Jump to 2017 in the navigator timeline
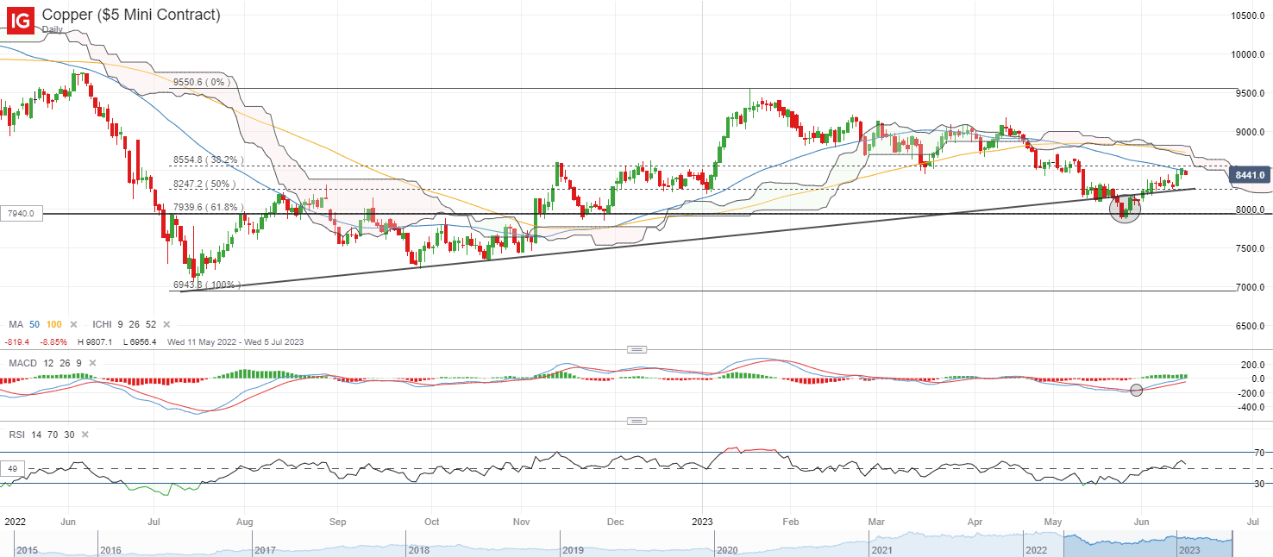 click(x=264, y=549)
